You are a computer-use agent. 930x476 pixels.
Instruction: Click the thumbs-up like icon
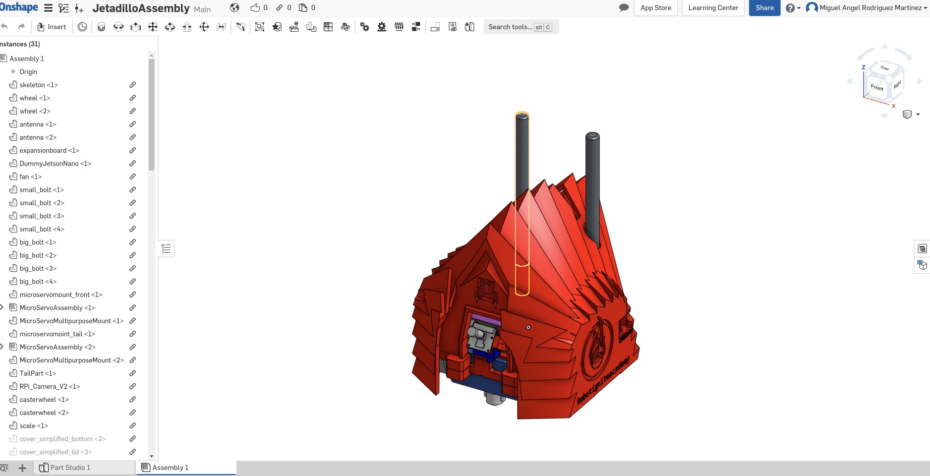point(255,8)
